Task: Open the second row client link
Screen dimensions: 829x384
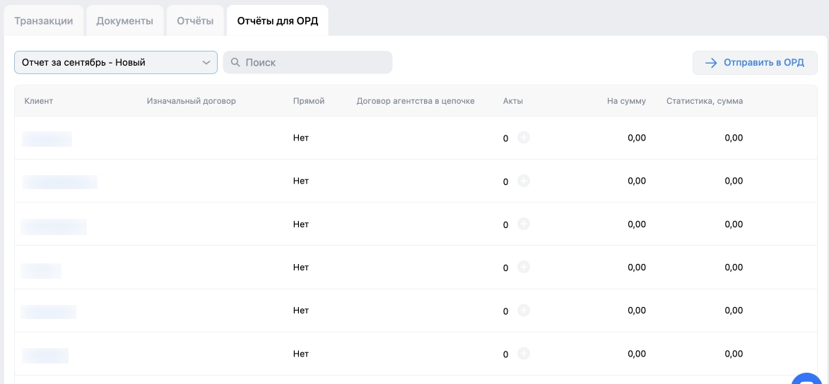Action: 60,182
